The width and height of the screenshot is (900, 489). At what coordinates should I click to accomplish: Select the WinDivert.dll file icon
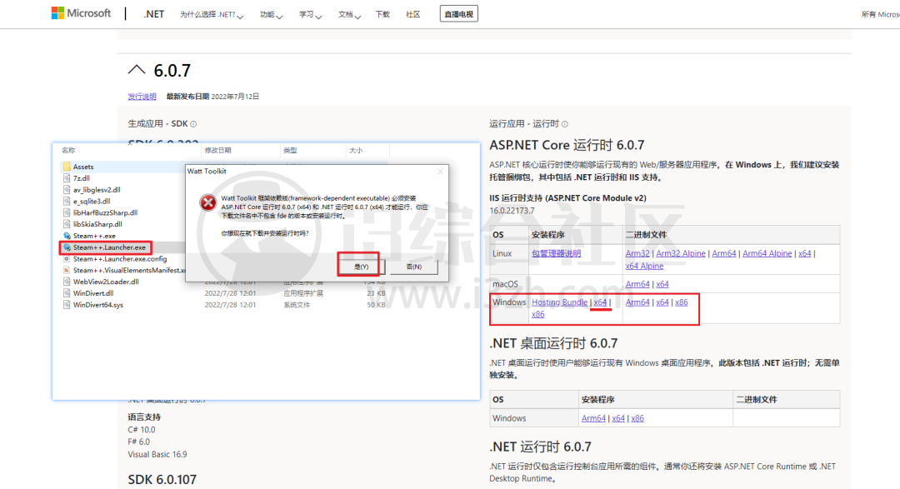pos(67,292)
